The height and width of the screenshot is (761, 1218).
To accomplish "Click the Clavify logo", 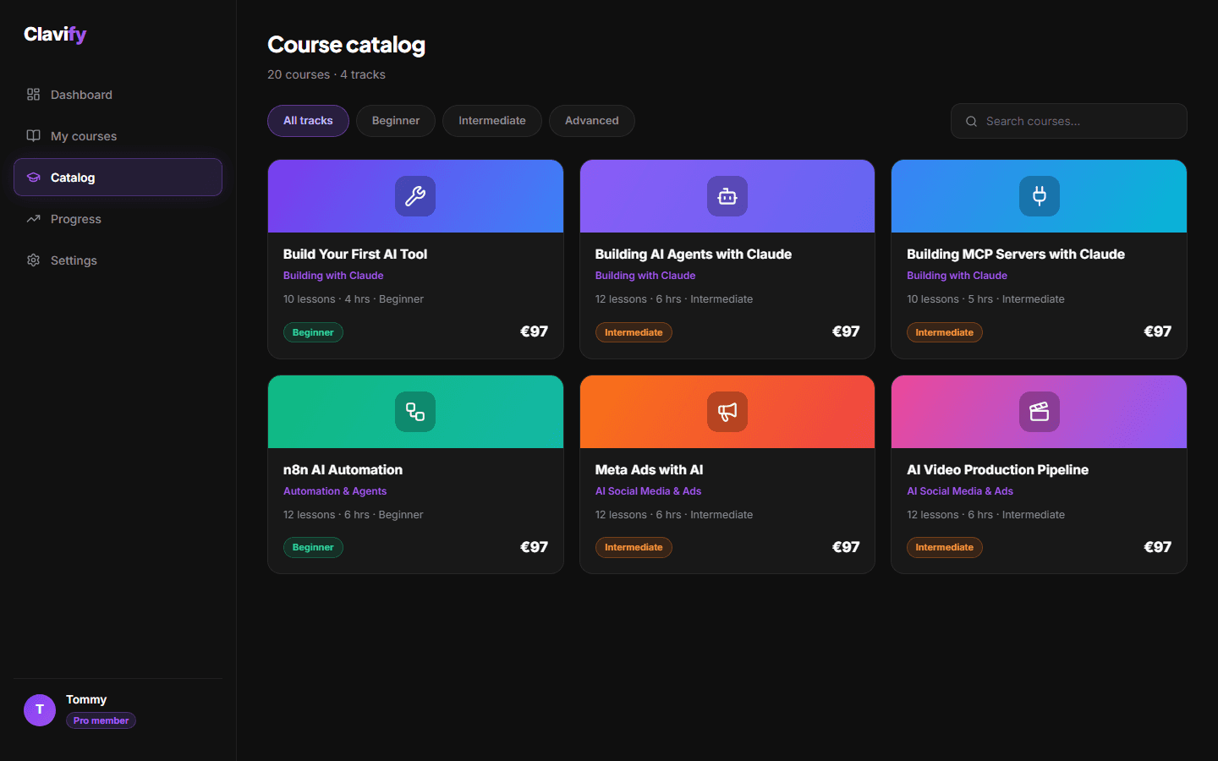I will pos(55,35).
